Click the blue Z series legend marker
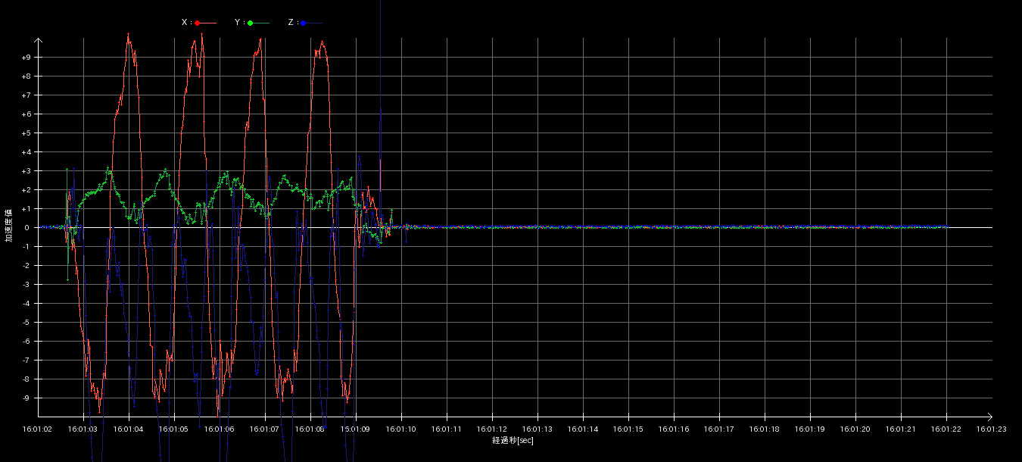This screenshot has width=1022, height=462. coord(304,23)
